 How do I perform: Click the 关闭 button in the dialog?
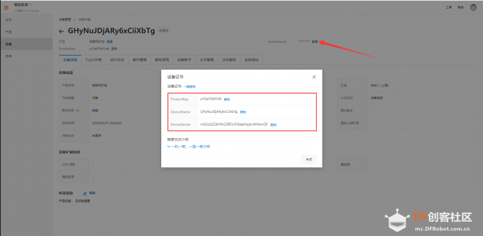pyautogui.click(x=309, y=160)
